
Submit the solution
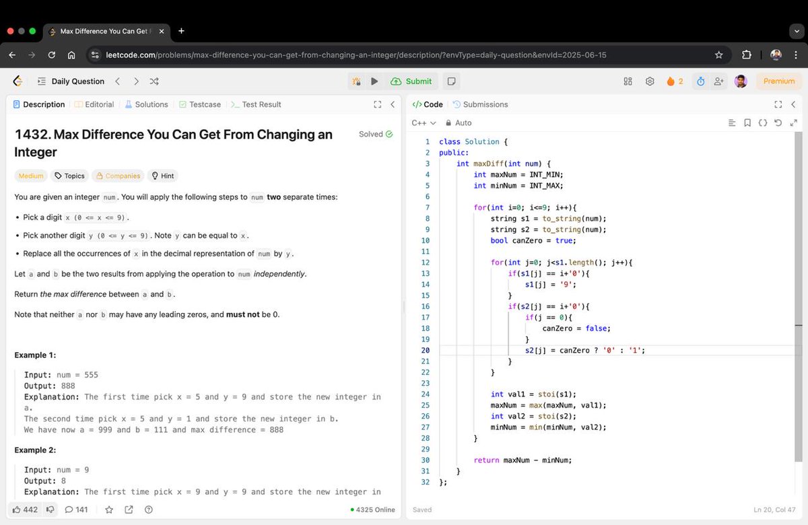tap(411, 81)
